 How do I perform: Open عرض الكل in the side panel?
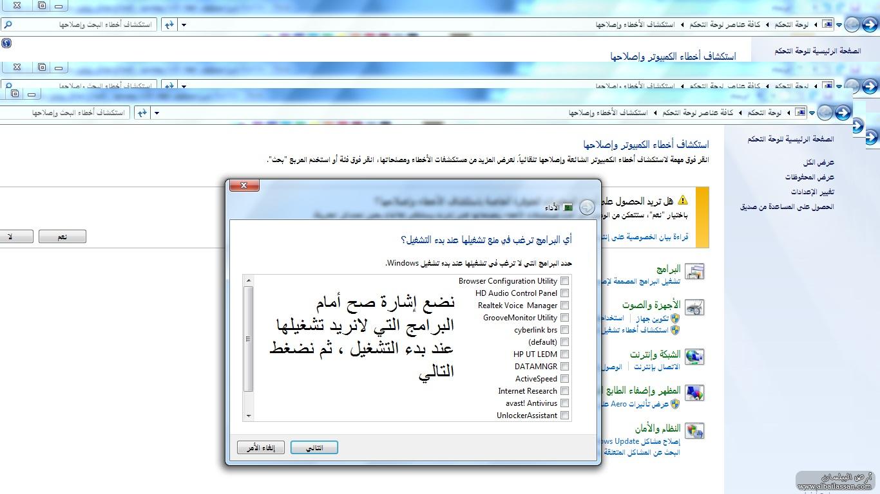click(x=818, y=163)
